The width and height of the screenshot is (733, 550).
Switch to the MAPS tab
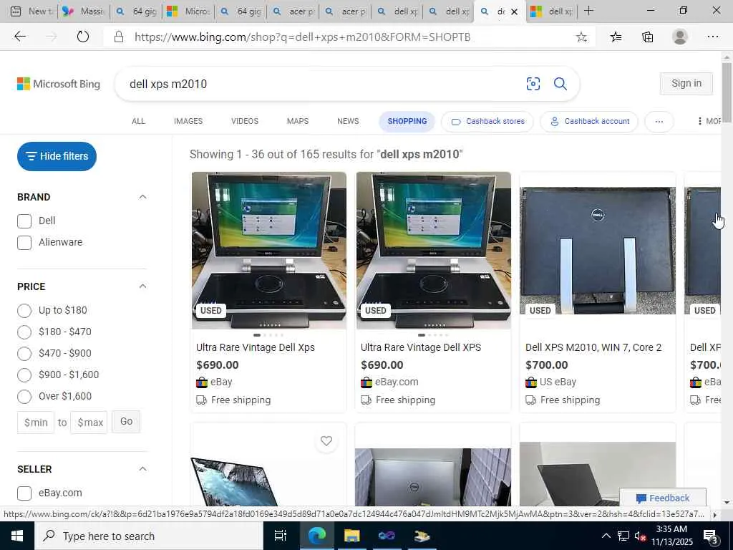(297, 121)
